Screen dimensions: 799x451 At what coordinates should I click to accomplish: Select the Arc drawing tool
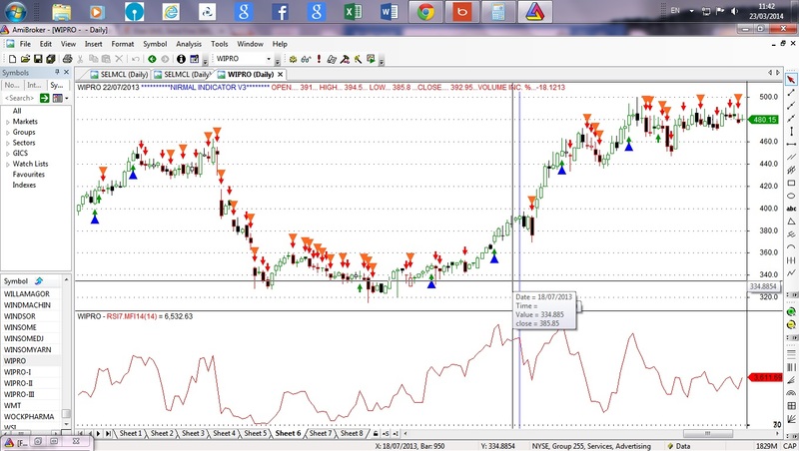coord(791,246)
